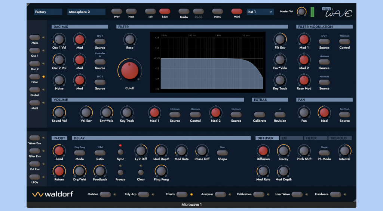Image resolution: width=383 pixels, height=211 pixels.
Task: Click the Volume Mod 1 knob
Action: 154,112
